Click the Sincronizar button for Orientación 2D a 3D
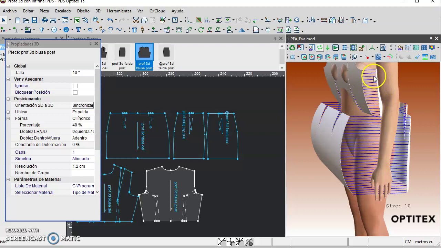 click(83, 105)
